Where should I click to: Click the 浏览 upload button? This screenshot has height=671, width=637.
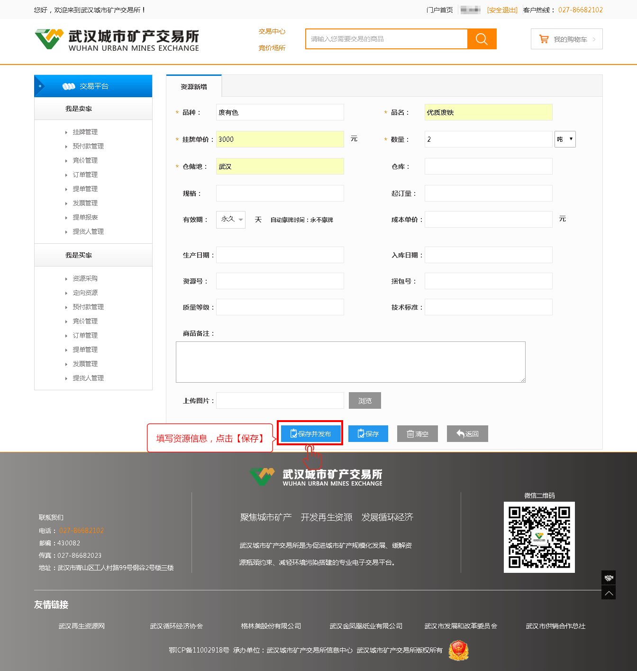364,401
